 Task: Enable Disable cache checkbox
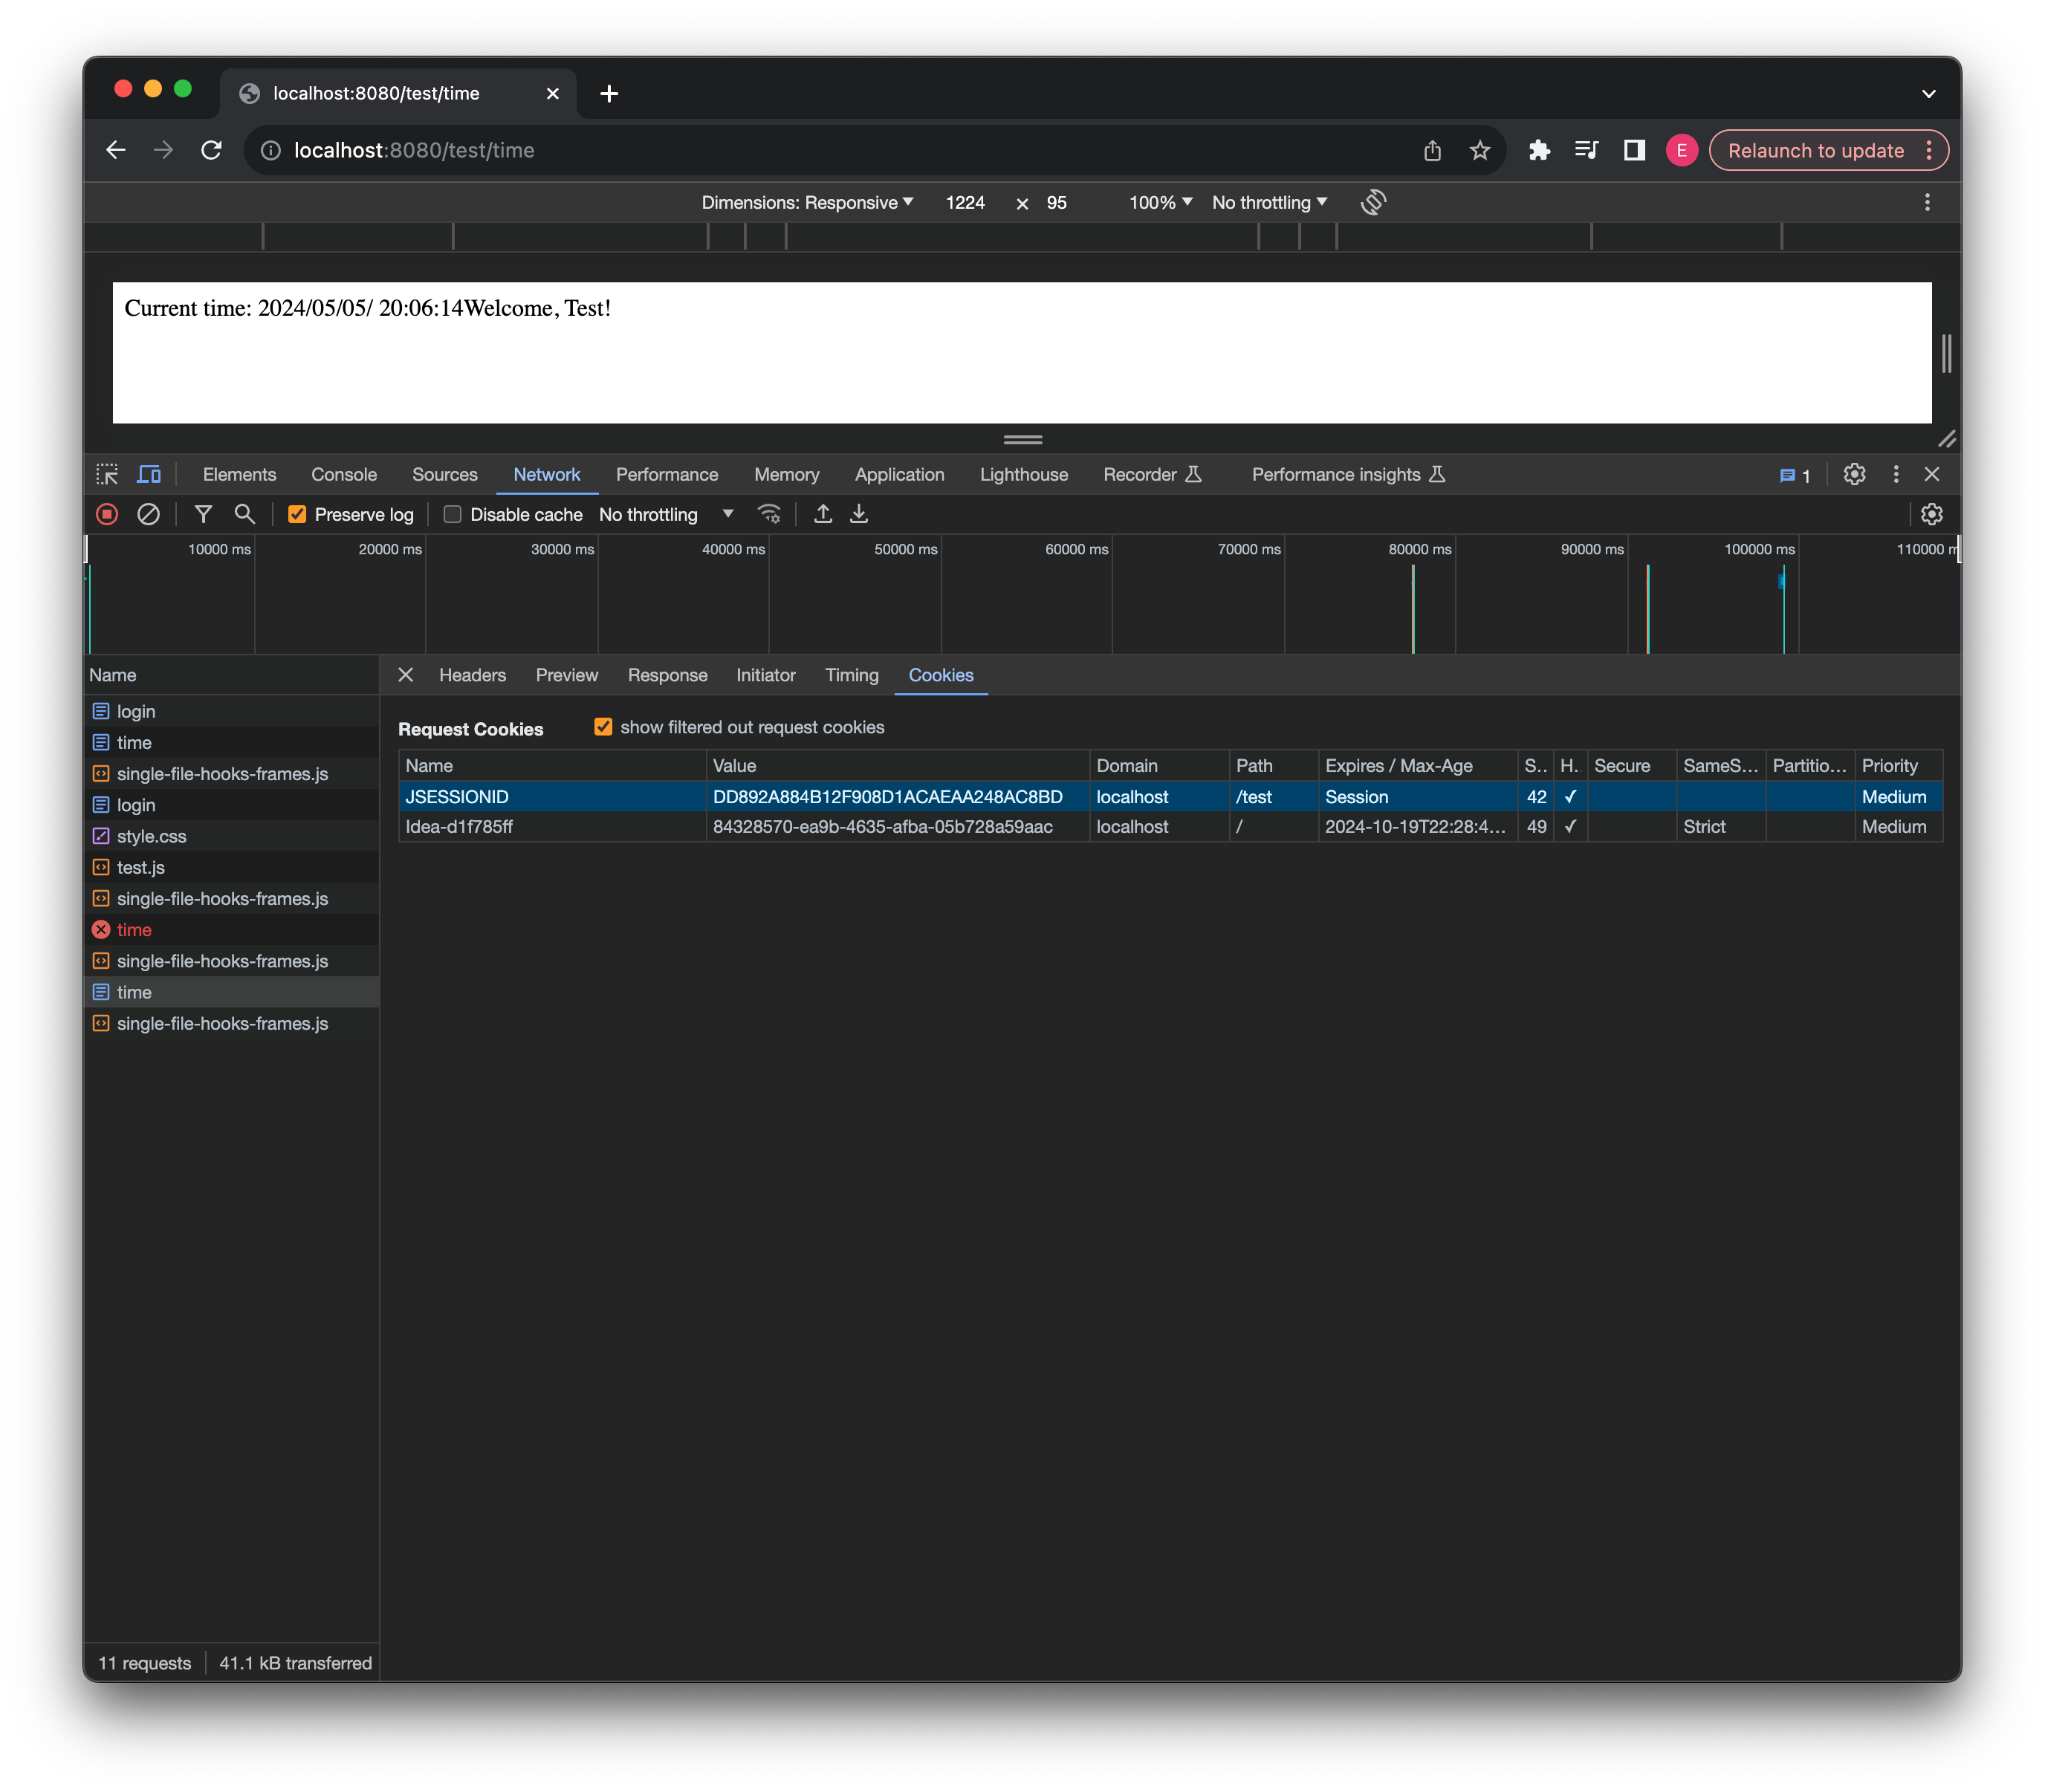[452, 514]
